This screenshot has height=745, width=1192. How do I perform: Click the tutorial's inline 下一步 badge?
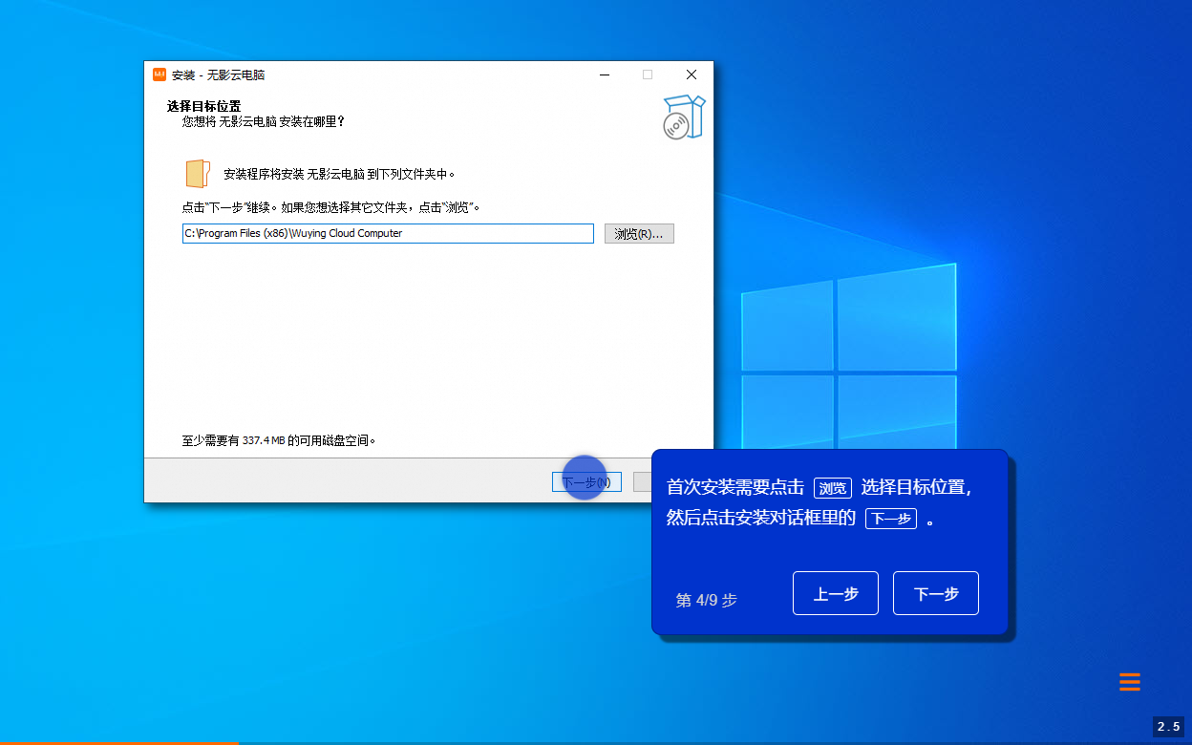[890, 519]
